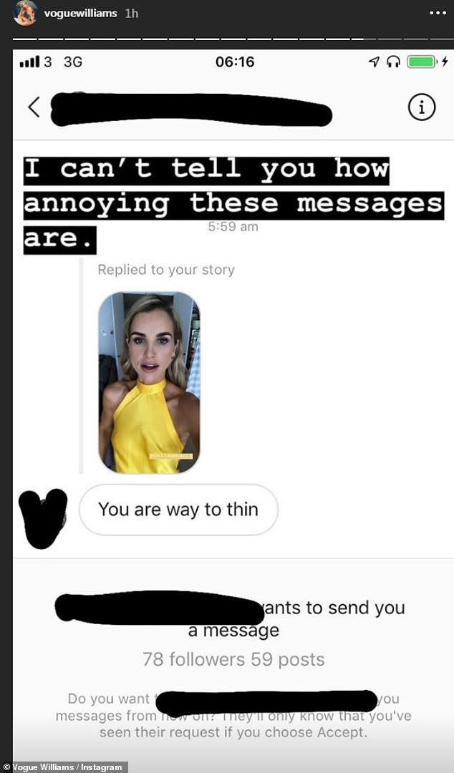Tap the "I can't tell you how" caption

[206, 170]
